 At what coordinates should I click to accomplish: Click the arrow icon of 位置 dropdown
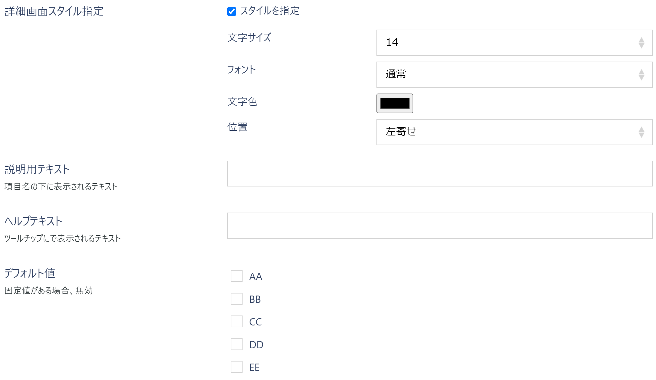click(641, 132)
